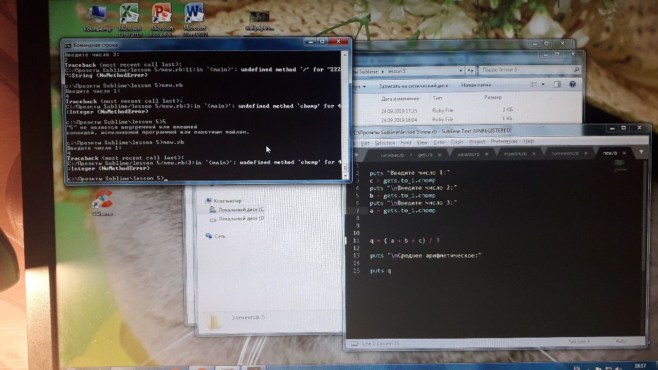
Task: Sort by Размер column header
Action: click(493, 97)
